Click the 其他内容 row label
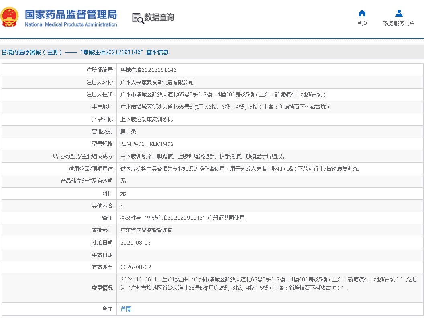Image resolution: width=424 pixels, height=318 pixels. (x=102, y=206)
